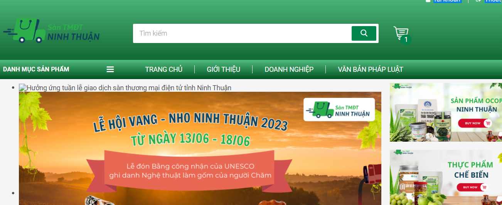502x205 pixels.
Task: Open the Sản phẩm OCOP Ninh Thuận banner
Action: coord(446,112)
